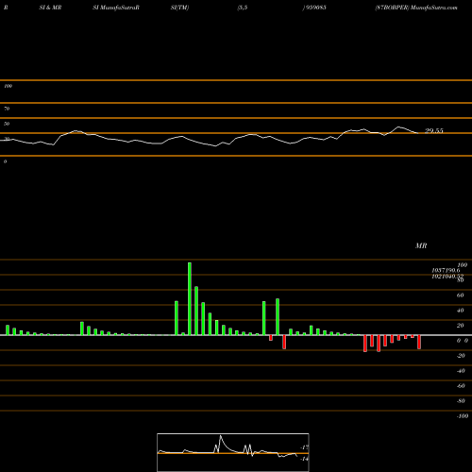Click the RSI current value 29.55 label
This screenshot has width=472, height=472.
point(434,130)
